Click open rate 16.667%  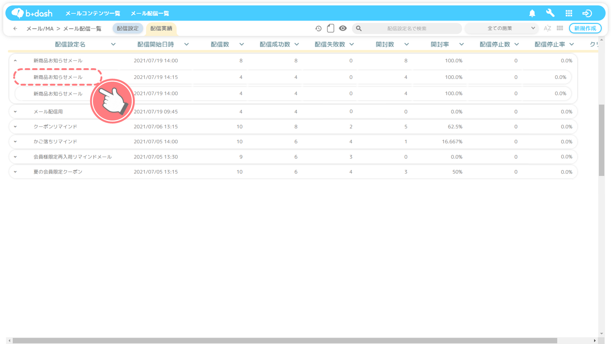pyautogui.click(x=452, y=142)
